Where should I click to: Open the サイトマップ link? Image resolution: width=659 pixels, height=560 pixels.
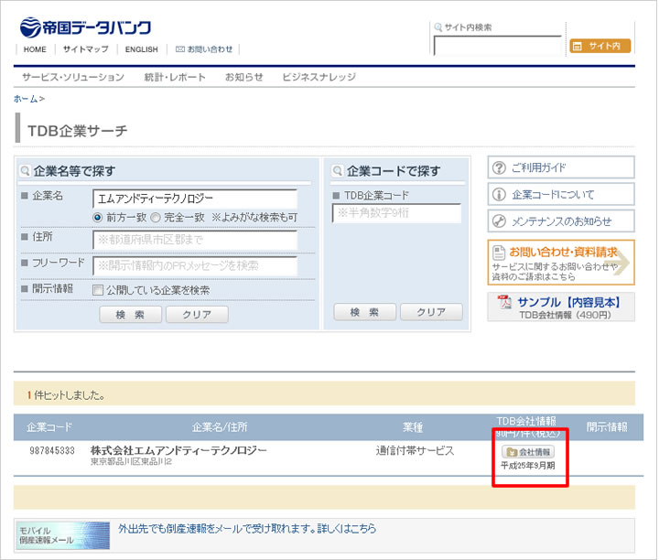click(x=86, y=49)
